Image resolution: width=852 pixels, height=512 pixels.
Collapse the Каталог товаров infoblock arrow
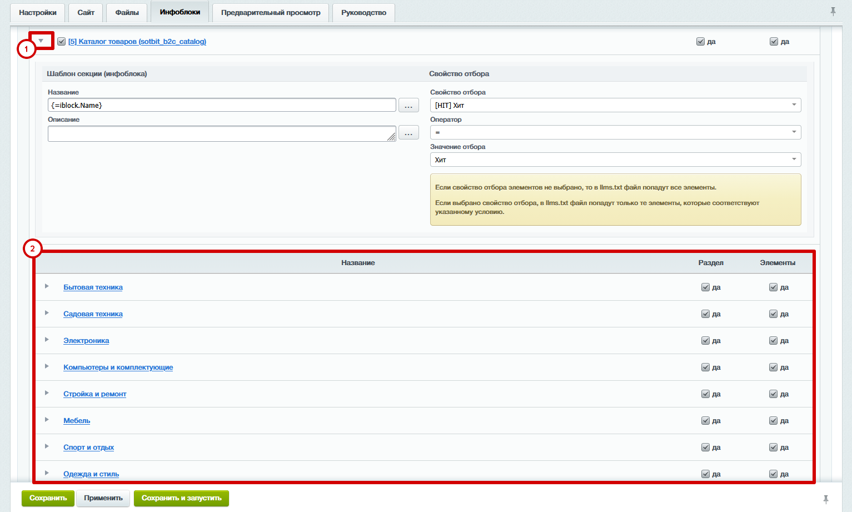(41, 41)
